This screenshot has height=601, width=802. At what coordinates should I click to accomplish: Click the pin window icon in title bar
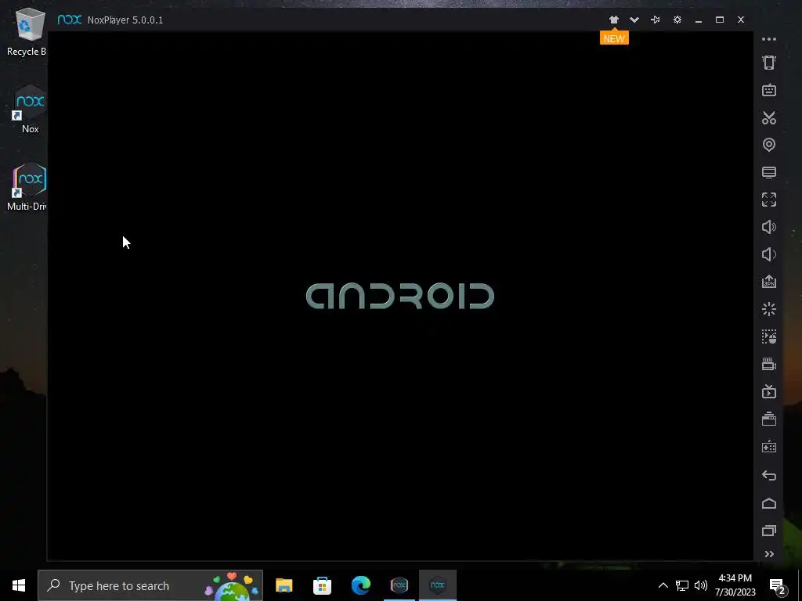point(656,20)
